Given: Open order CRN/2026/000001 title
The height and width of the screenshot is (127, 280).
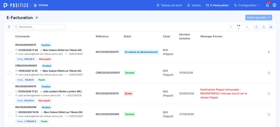Looking at the screenshot, I should tap(26, 66).
